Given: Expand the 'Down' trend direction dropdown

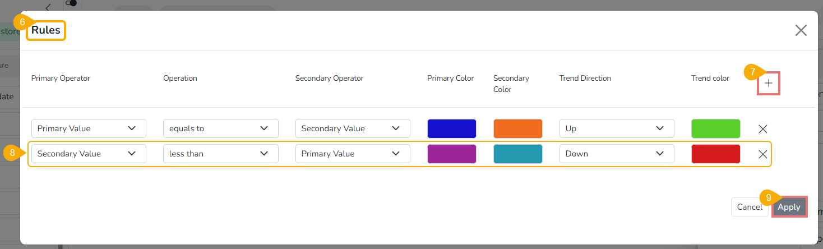Looking at the screenshot, I should click(x=617, y=154).
